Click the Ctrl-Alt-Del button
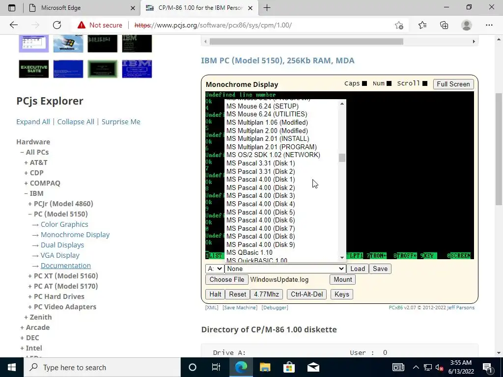 307,294
